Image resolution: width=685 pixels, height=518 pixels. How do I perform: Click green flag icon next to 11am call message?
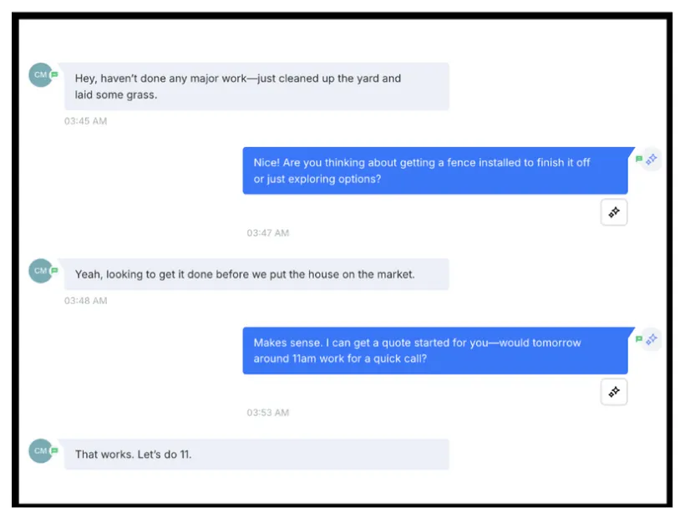click(639, 339)
